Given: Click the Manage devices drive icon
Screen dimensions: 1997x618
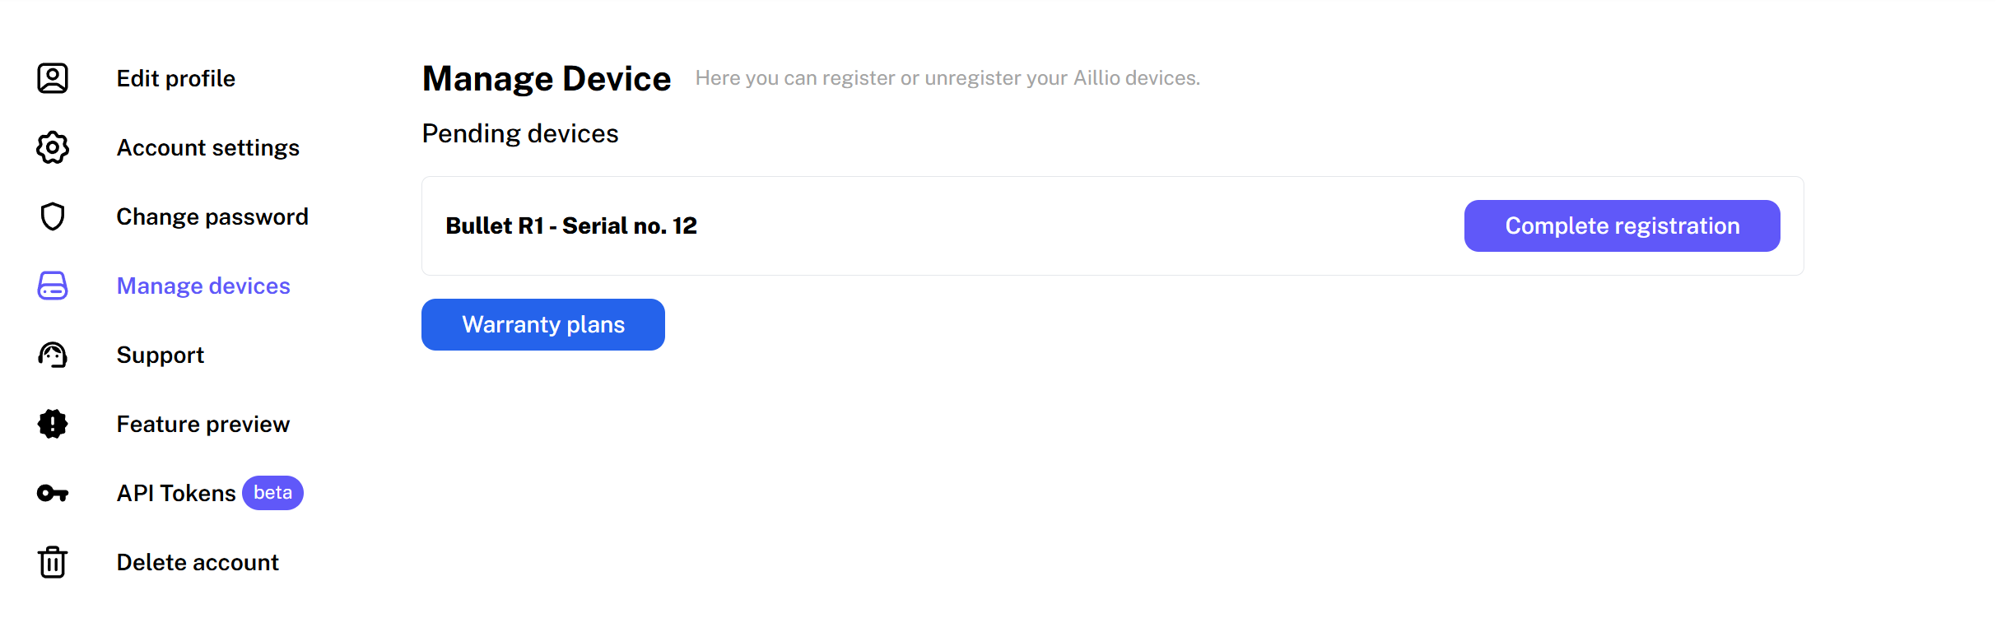Looking at the screenshot, I should pos(53,286).
